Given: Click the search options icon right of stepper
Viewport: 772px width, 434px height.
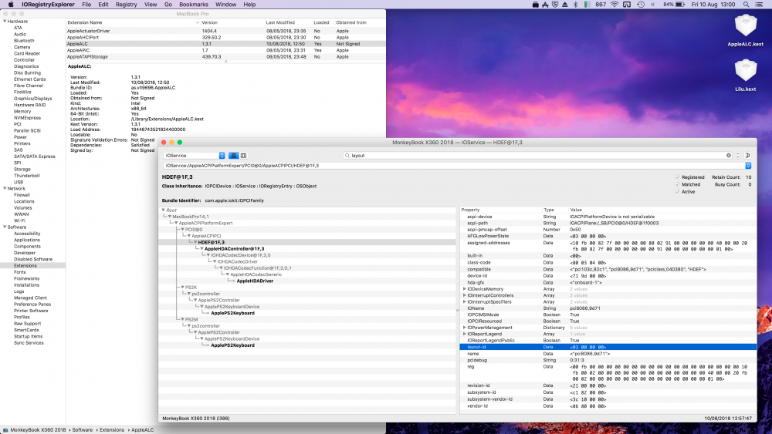Looking at the screenshot, I should pyautogui.click(x=747, y=155).
